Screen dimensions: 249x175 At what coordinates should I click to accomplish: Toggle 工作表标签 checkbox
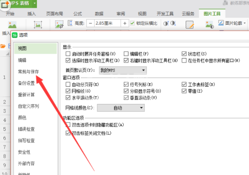[184, 84]
